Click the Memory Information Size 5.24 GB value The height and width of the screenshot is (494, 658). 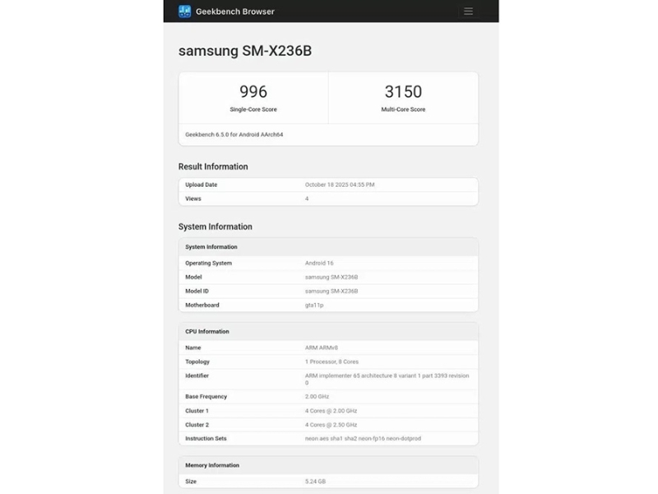(316, 481)
